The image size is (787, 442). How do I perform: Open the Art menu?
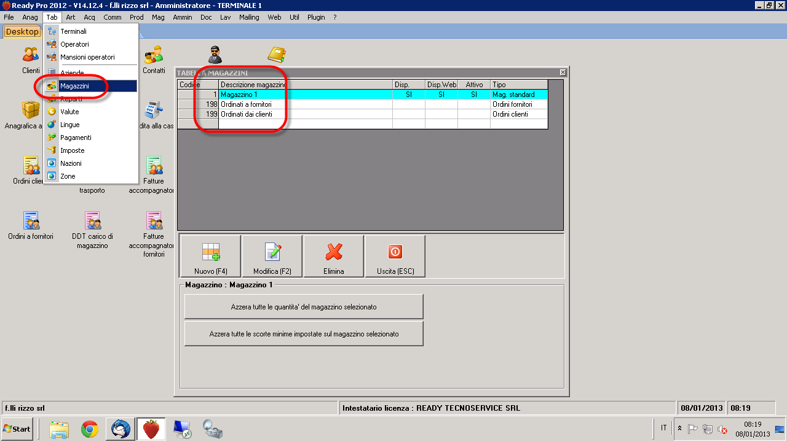(71, 17)
